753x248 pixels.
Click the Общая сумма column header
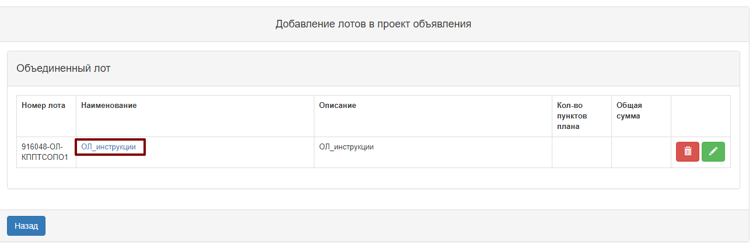coord(629,111)
